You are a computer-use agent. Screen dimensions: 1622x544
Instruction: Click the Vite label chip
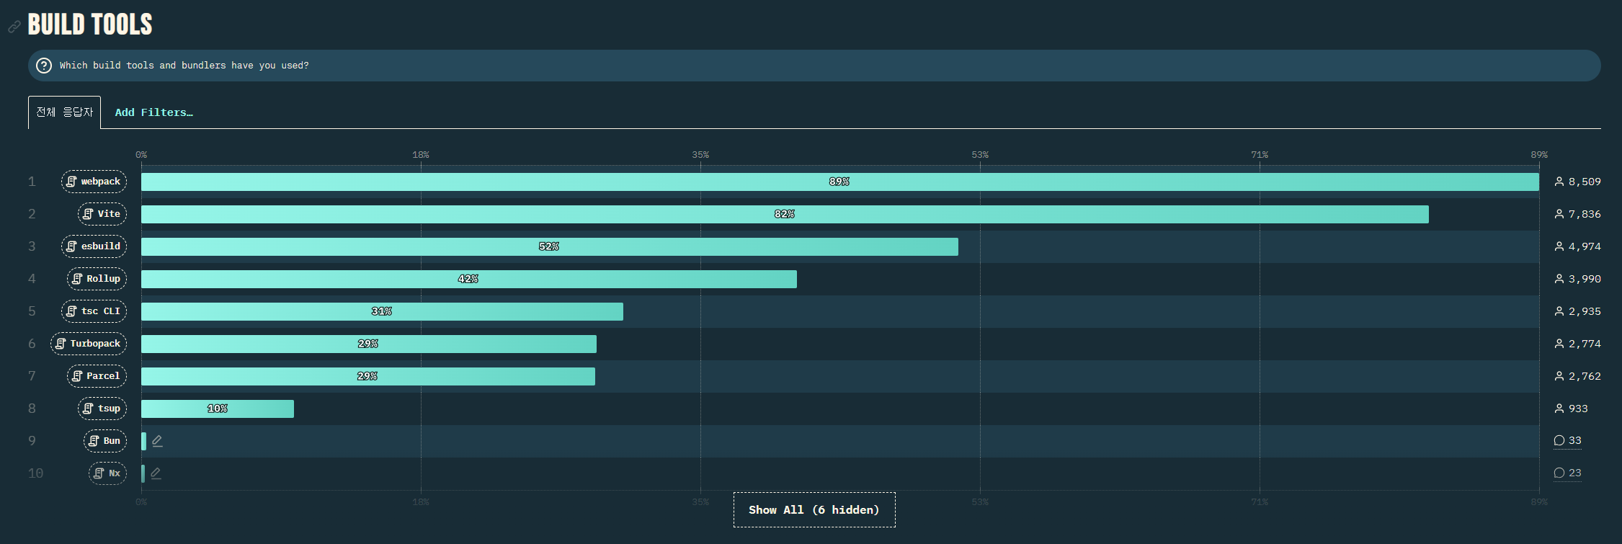[x=102, y=214]
